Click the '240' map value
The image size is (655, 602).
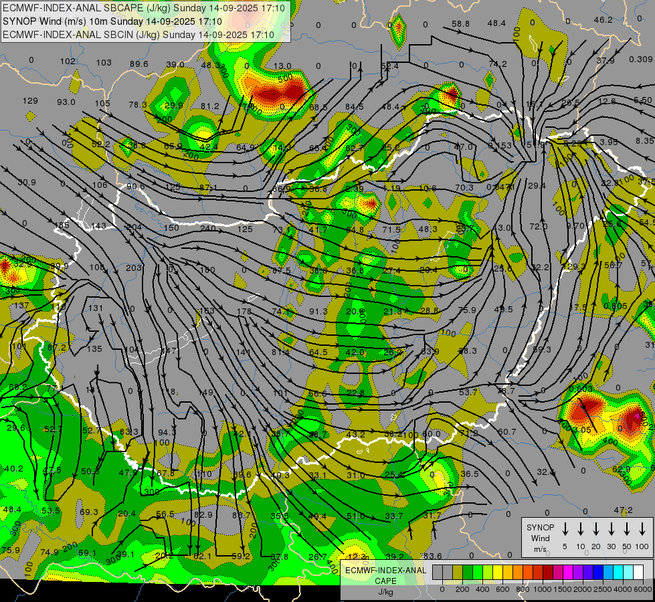[207, 228]
